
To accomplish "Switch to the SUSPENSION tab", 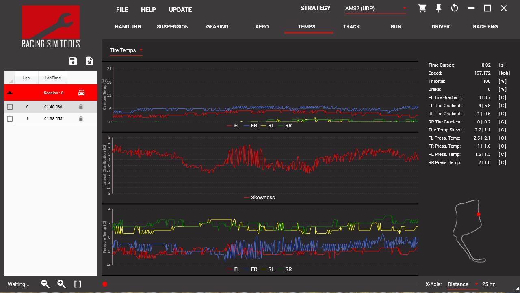I will coord(173,27).
